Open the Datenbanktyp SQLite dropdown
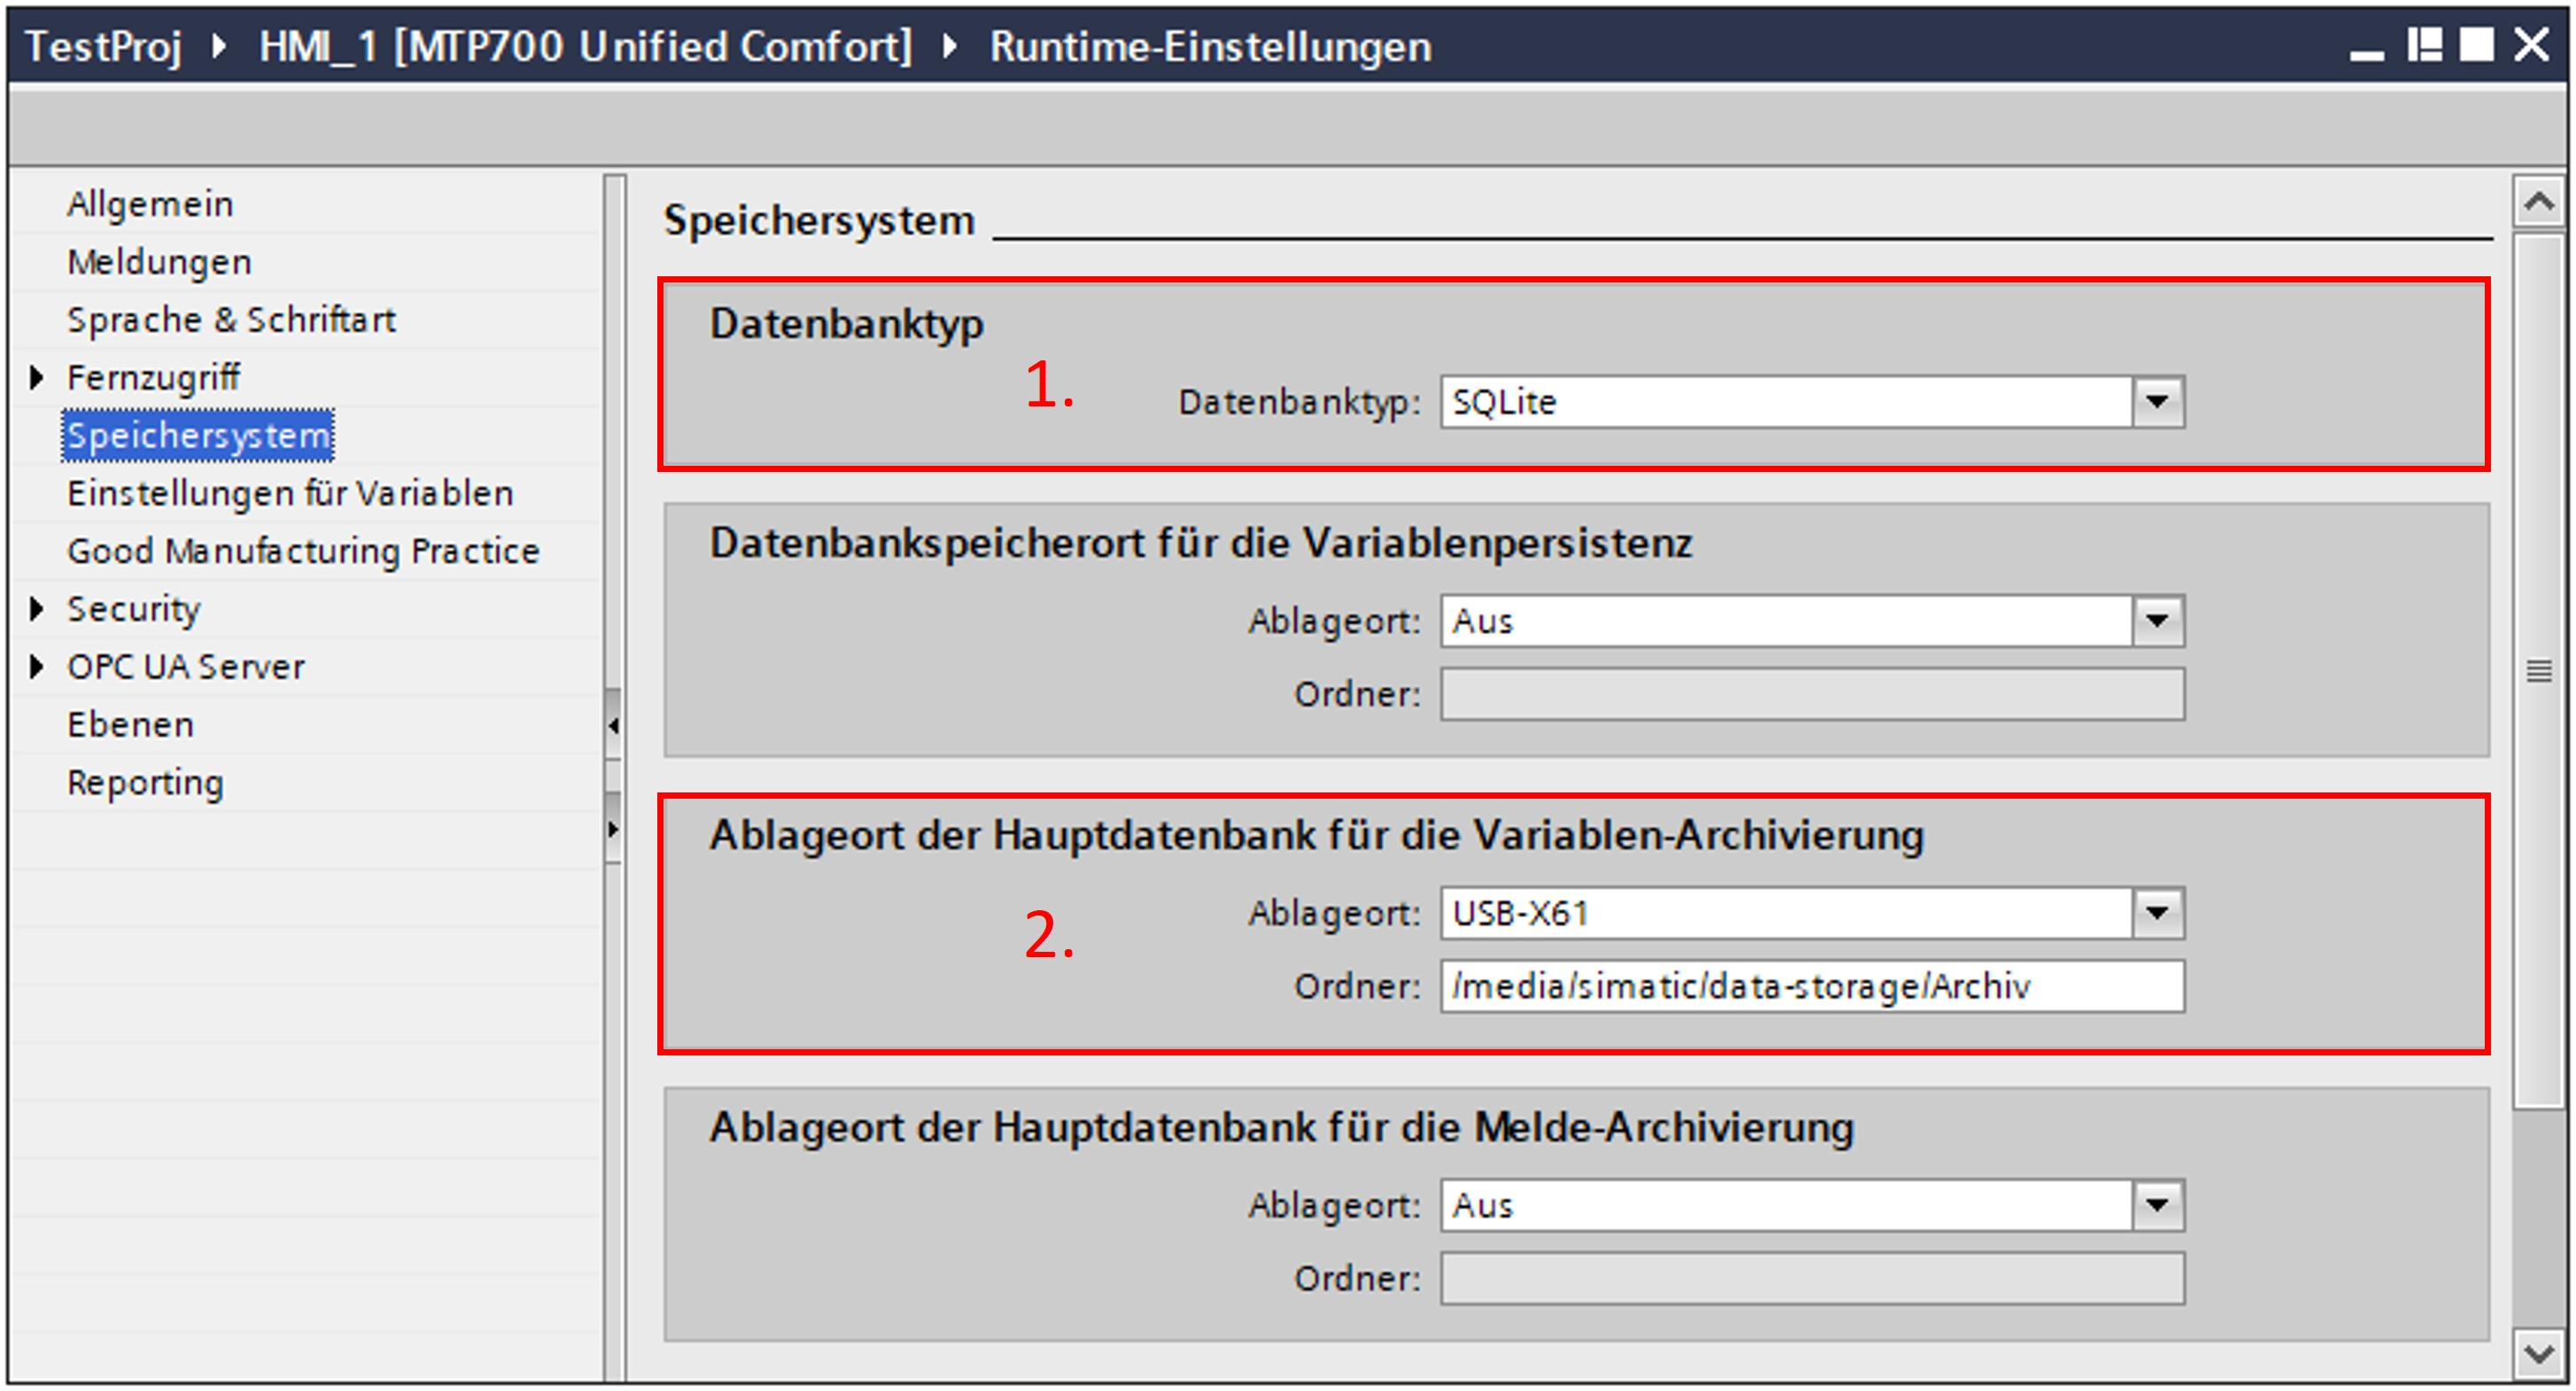 (2157, 402)
